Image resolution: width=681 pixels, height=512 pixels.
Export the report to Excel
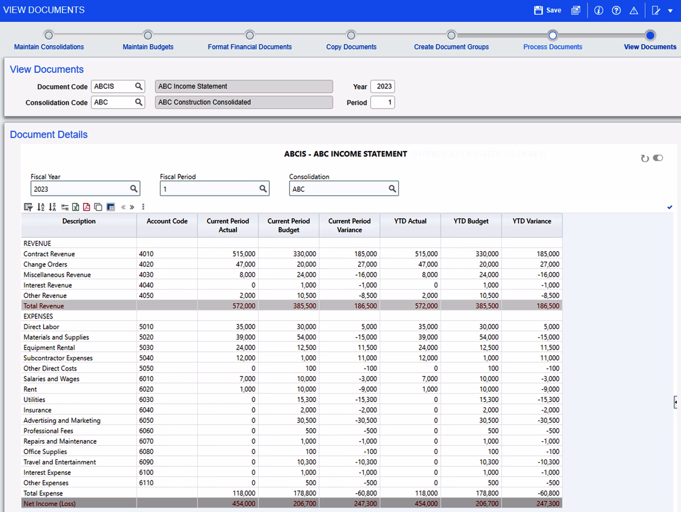76,207
